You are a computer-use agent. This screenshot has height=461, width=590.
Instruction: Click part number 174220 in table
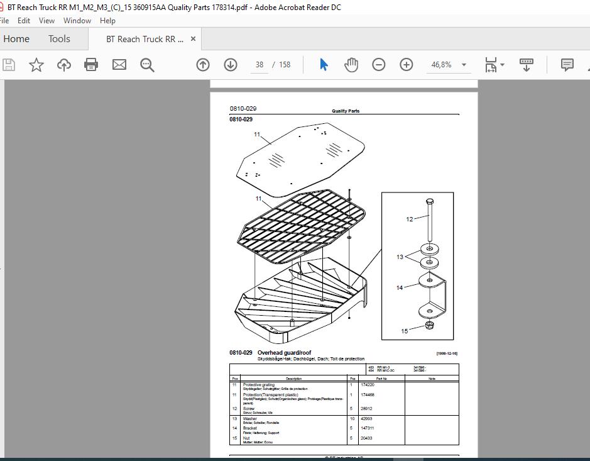coord(367,385)
